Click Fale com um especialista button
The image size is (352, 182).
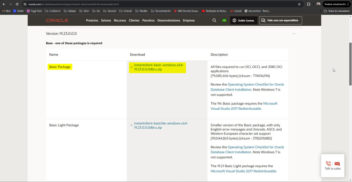(x=280, y=20)
